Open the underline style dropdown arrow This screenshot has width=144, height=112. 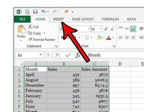(x=80, y=38)
